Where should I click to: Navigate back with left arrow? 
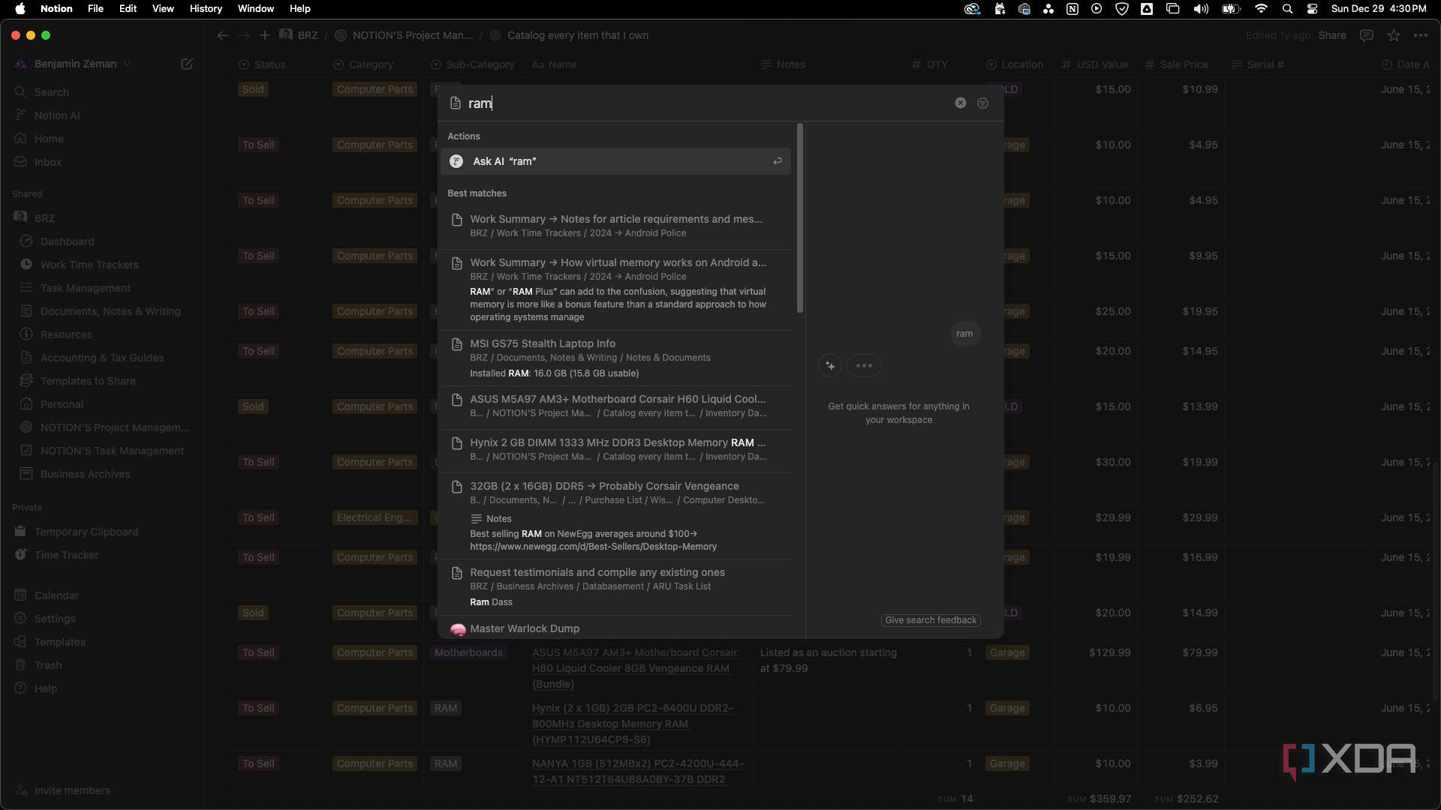(222, 35)
